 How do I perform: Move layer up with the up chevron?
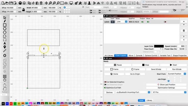pos(184,21)
